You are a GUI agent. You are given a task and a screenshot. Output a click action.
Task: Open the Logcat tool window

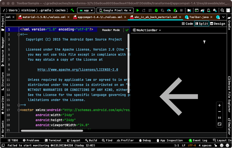74,140
